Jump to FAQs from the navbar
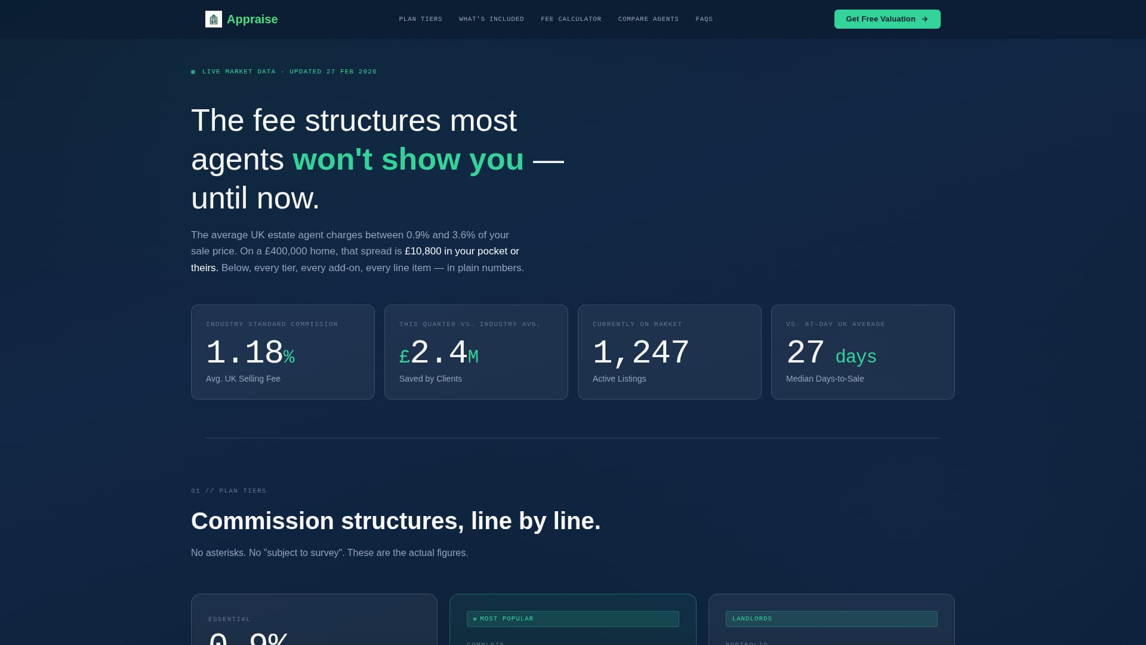The height and width of the screenshot is (645, 1146). point(704,19)
